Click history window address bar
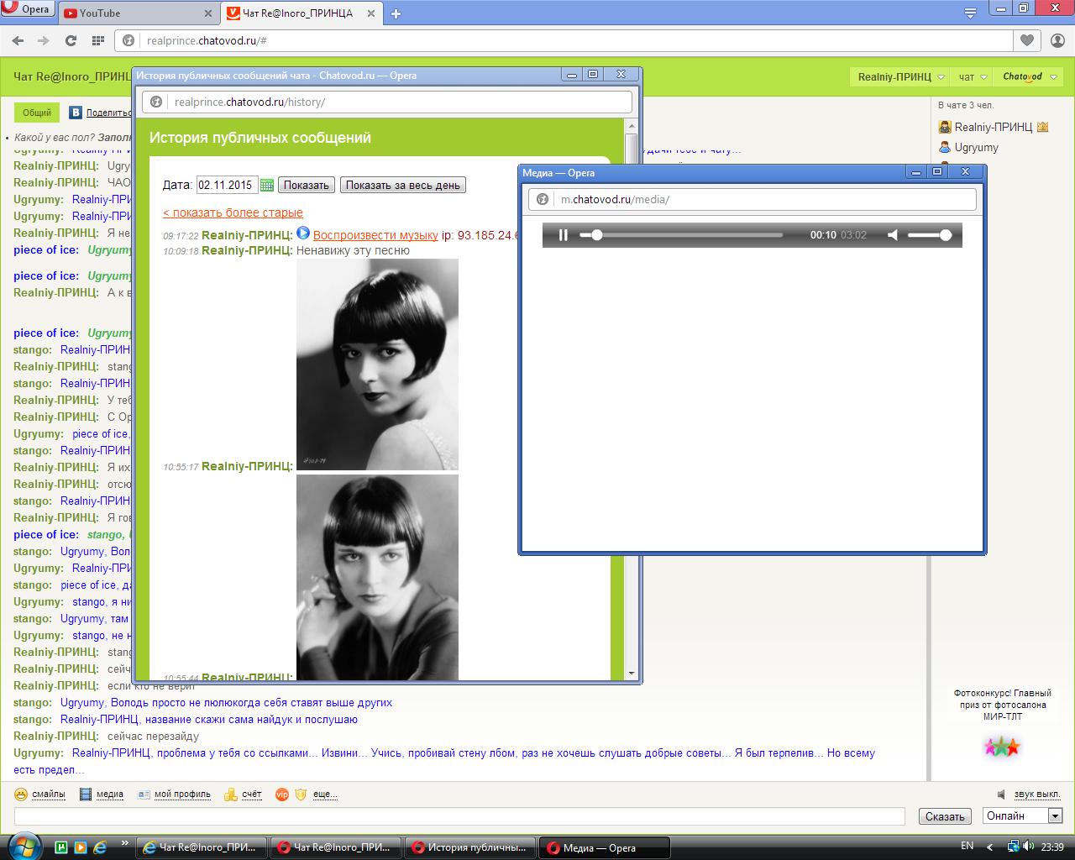Viewport: 1075px width, 860px height. click(387, 102)
